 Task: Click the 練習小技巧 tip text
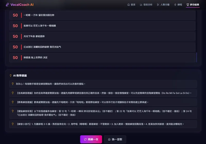(100, 124)
